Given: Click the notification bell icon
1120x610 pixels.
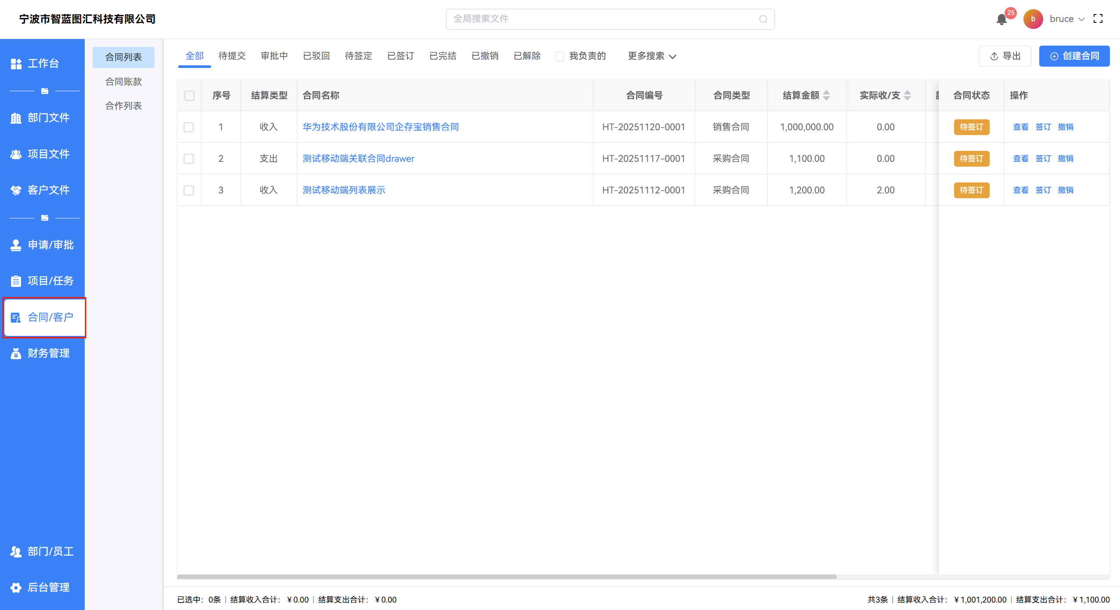Looking at the screenshot, I should pos(1002,19).
